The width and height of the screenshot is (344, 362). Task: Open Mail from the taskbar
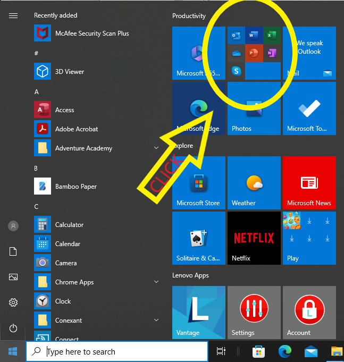(x=311, y=351)
